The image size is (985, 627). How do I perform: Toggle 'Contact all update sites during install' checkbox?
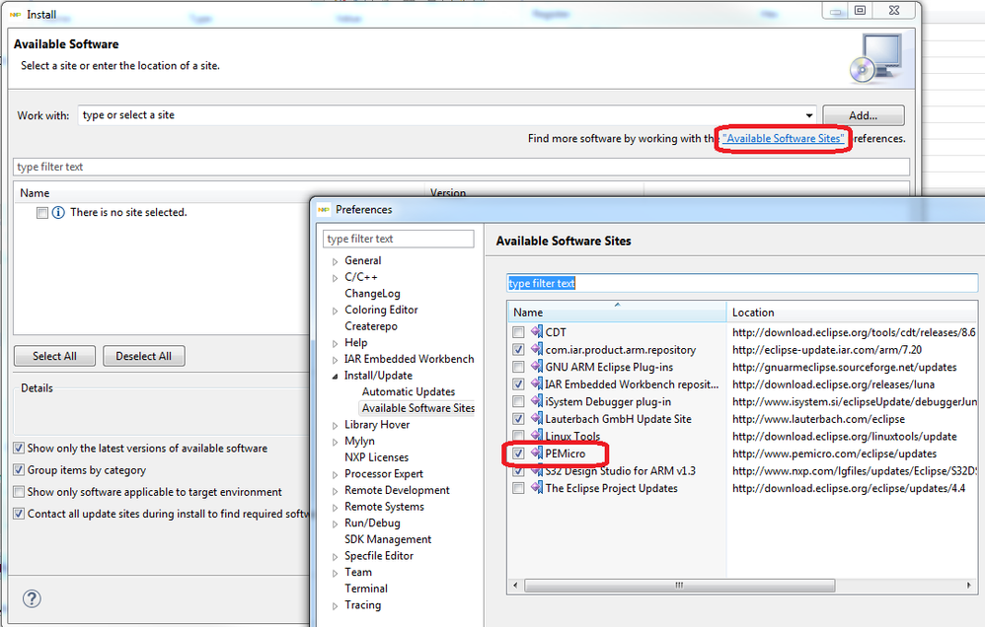19,514
